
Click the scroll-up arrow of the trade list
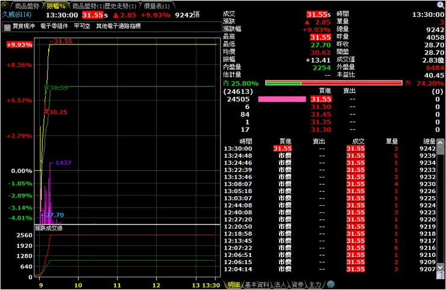click(441, 143)
